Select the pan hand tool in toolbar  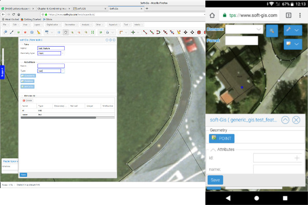[x=66, y=32]
